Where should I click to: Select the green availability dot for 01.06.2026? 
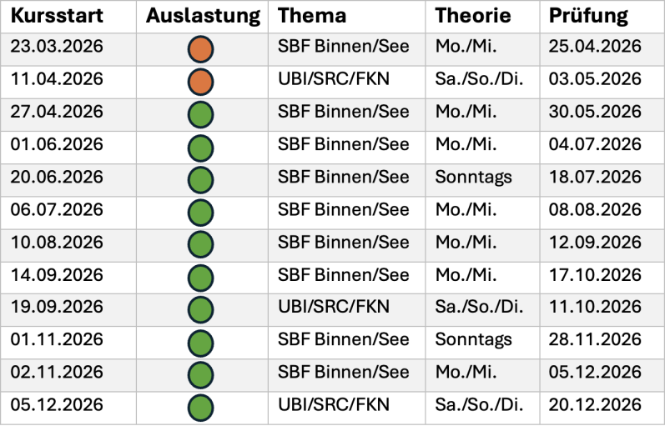201,147
